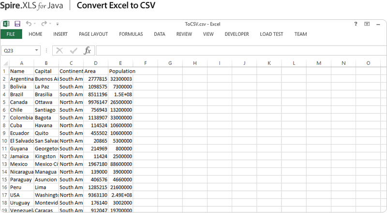The height and width of the screenshot is (213, 387).
Task: Click the Insert Function fx icon
Action: tap(87, 51)
